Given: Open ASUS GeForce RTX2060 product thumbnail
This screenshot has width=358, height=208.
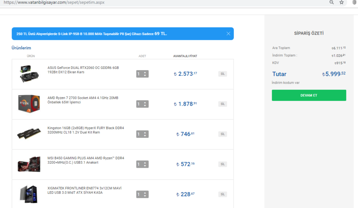Looking at the screenshot, I should coord(29,74).
